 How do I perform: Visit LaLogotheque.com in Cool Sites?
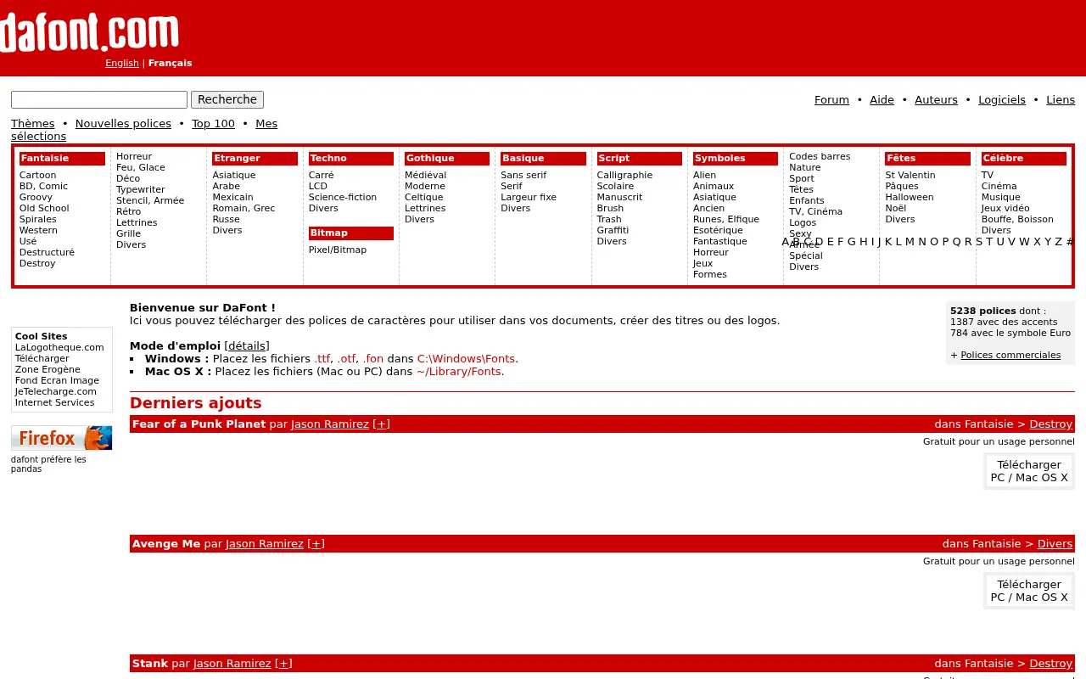(59, 347)
